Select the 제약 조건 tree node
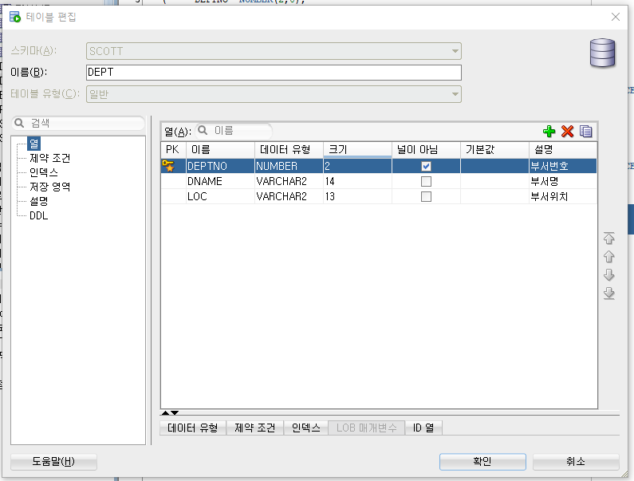This screenshot has height=481, width=634. pos(49,158)
